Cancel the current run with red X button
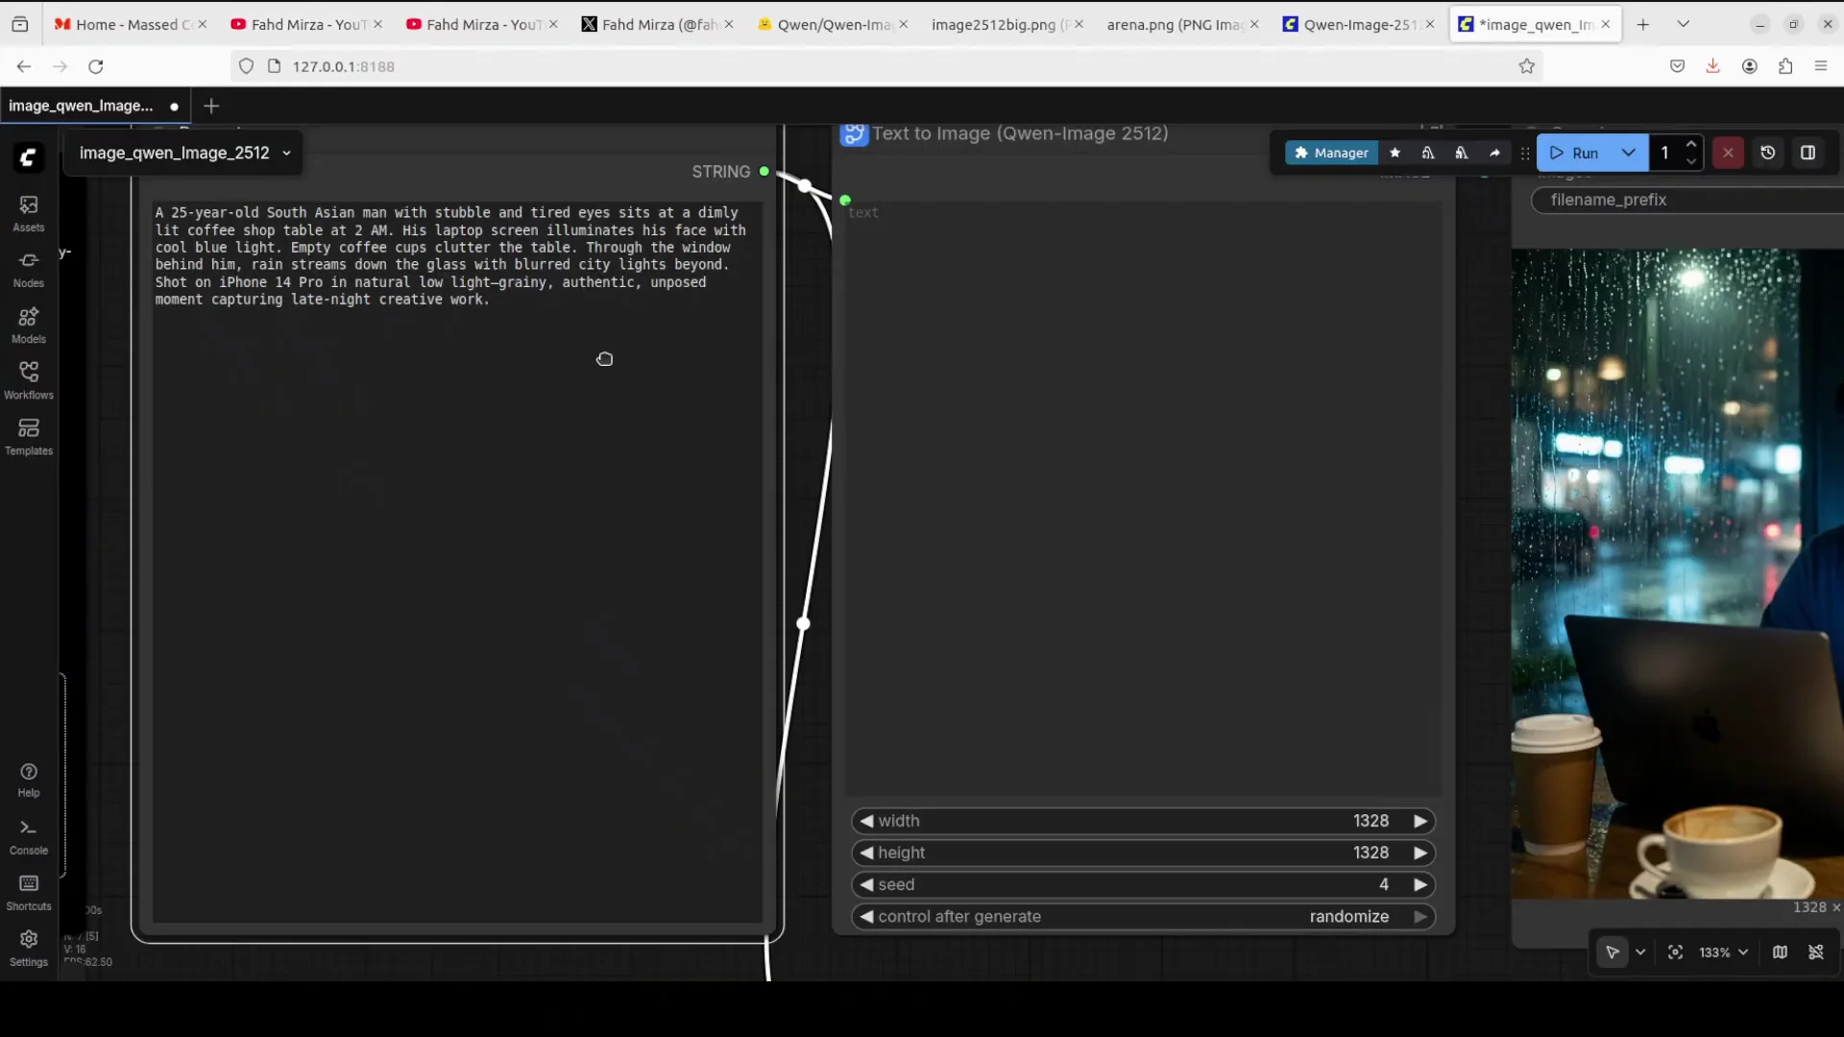1844x1037 pixels. (x=1728, y=153)
